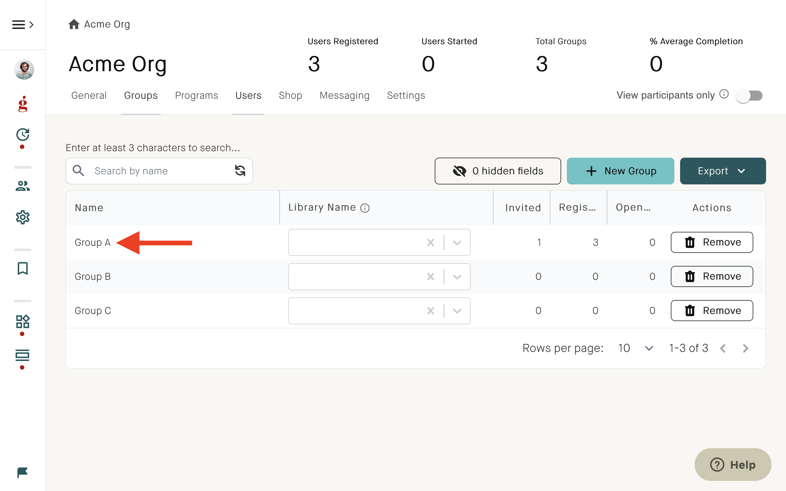This screenshot has width=786, height=491.
Task: Open the people groups icon in sidebar
Action: (23, 186)
